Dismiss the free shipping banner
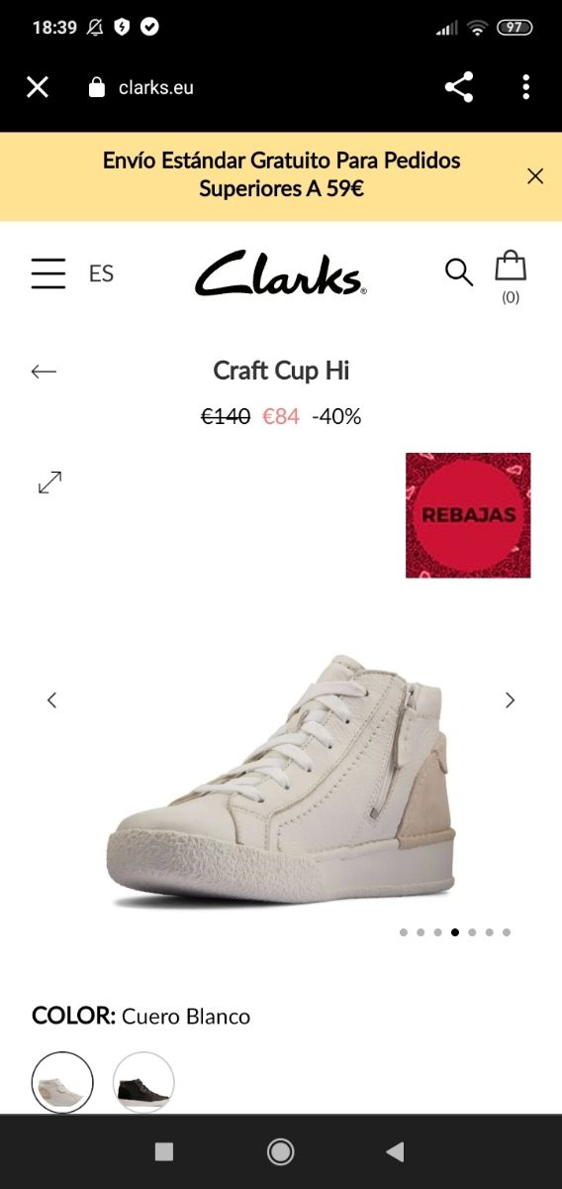562x1189 pixels. click(x=535, y=176)
